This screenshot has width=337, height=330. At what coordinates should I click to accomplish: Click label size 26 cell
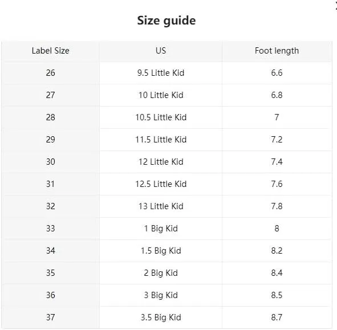tap(51, 73)
